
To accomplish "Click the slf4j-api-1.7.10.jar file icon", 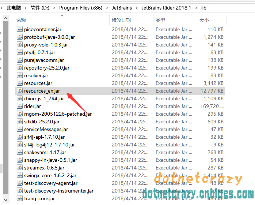I will (20, 137).
